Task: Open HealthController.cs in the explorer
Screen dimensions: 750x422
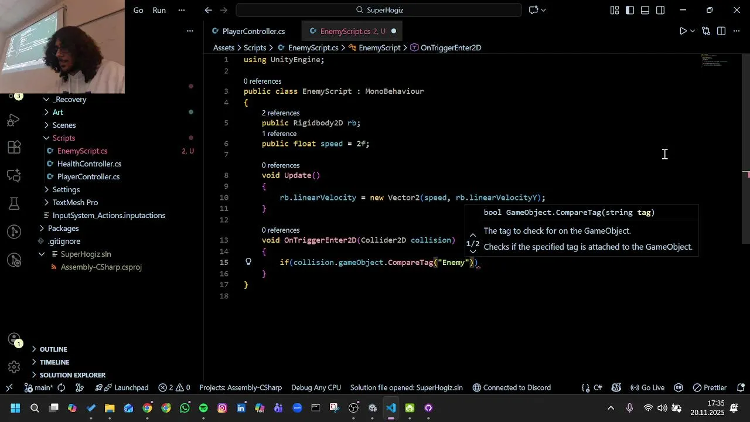Action: pyautogui.click(x=89, y=164)
